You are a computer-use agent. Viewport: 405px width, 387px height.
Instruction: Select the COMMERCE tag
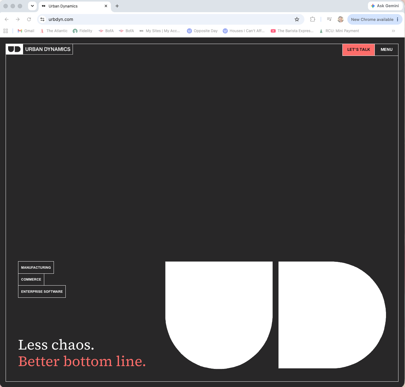(x=31, y=279)
